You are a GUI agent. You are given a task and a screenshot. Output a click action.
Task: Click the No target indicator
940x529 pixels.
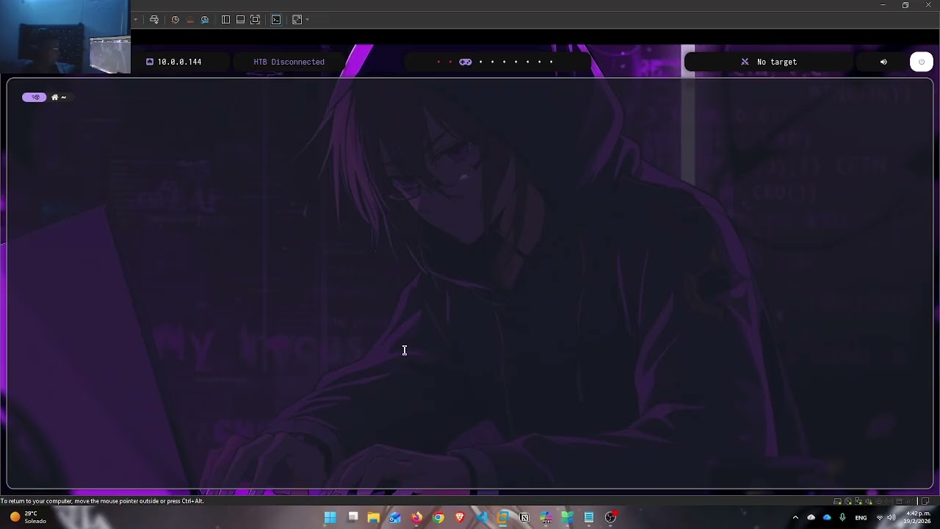(x=777, y=62)
